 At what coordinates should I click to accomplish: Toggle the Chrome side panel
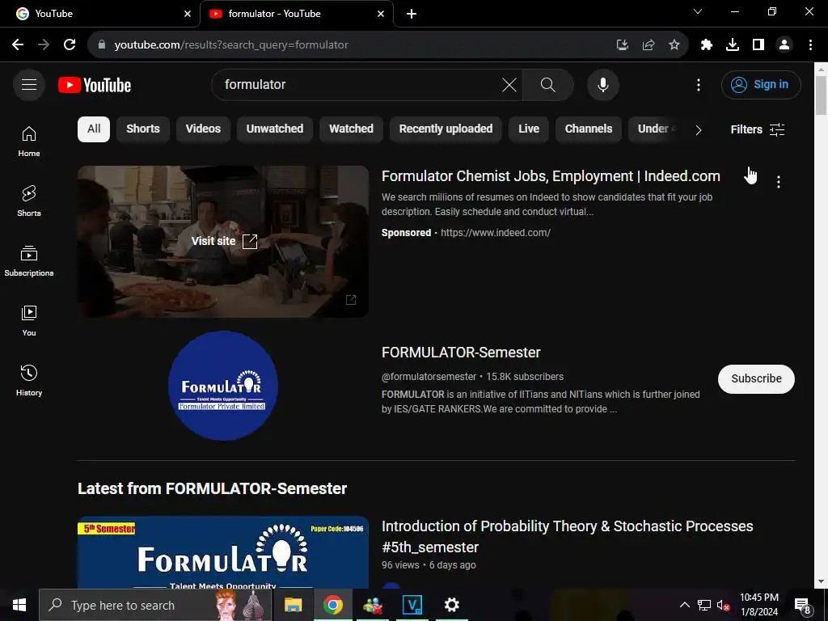click(x=758, y=44)
